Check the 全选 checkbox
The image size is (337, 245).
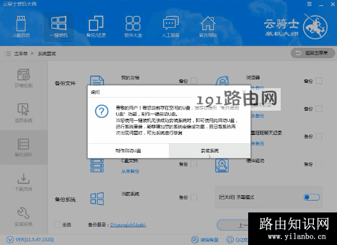[57, 225]
